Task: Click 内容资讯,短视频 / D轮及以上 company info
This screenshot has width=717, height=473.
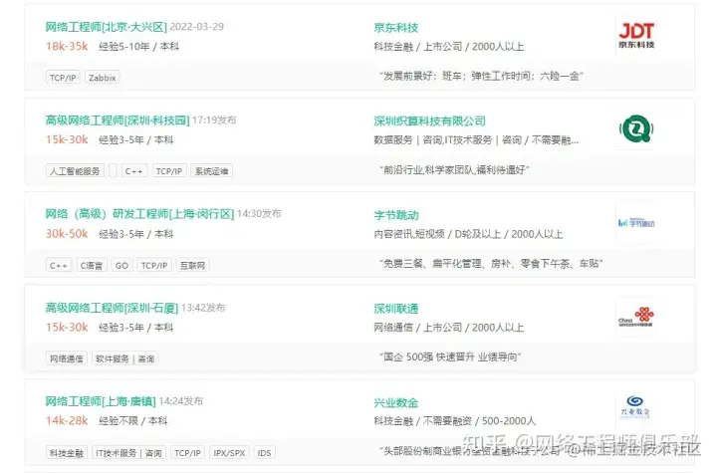Action: (x=468, y=234)
